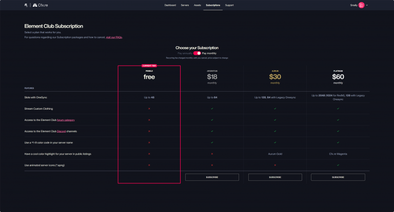The image size is (394, 212).
Task: Select the Pay annually label
Action: [184, 53]
